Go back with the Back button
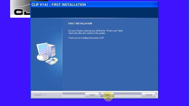The height and width of the screenshot is (106, 189). tap(92, 95)
